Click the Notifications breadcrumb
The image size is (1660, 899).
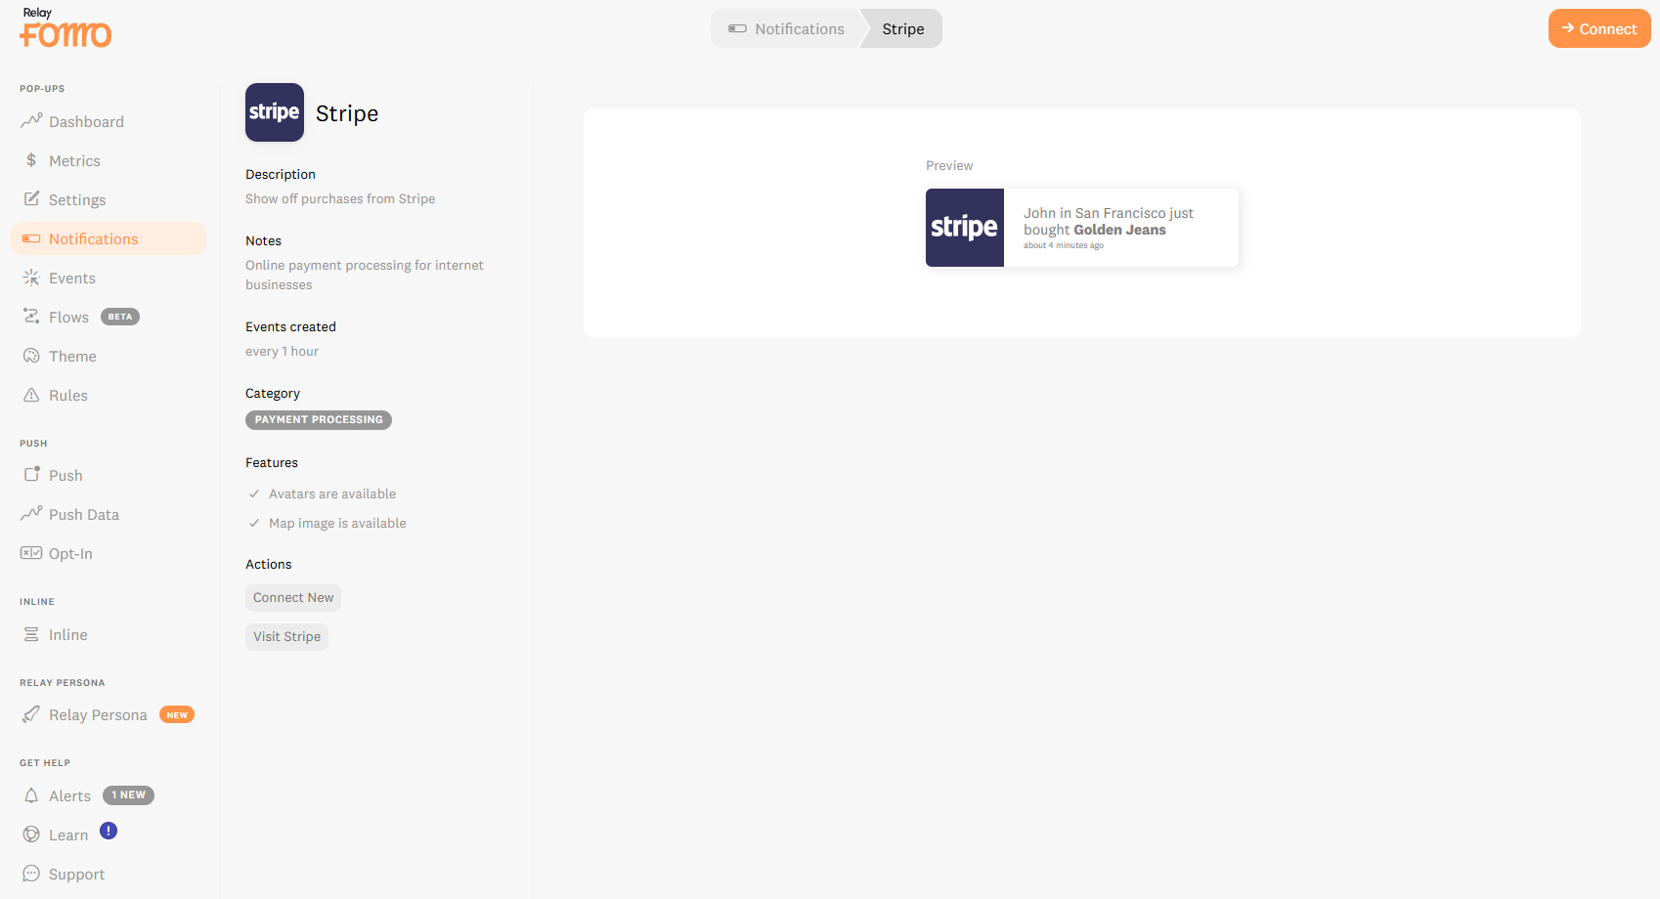(787, 28)
